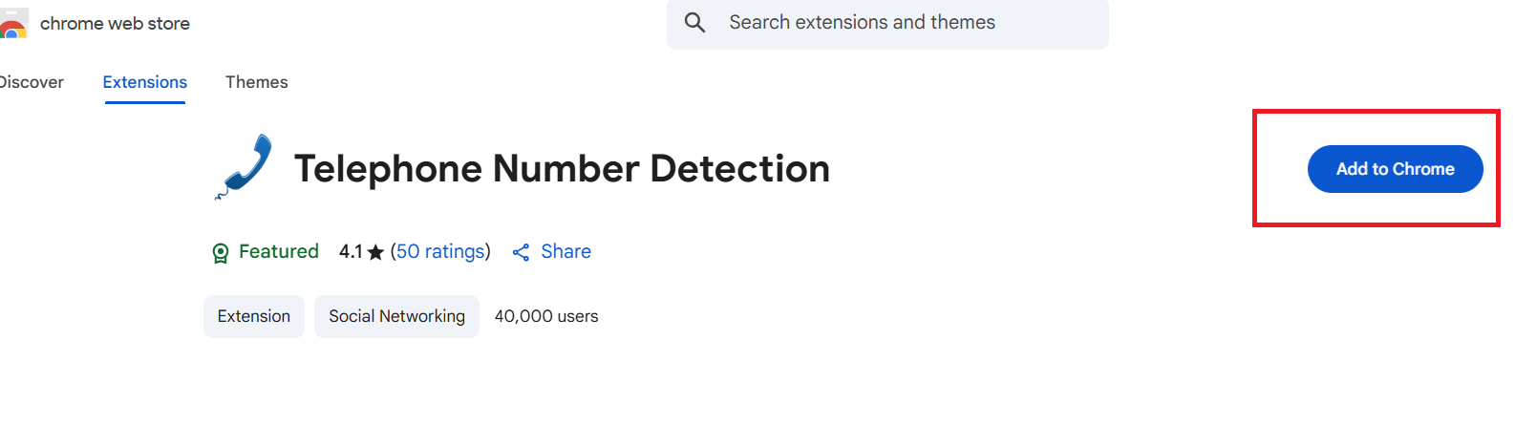
Task: Click the "chrome web store" title text
Action: pyautogui.click(x=115, y=24)
